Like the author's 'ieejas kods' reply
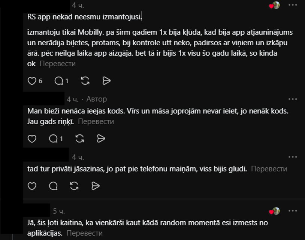Viewport: 305px width, 240px height. (x=32, y=139)
